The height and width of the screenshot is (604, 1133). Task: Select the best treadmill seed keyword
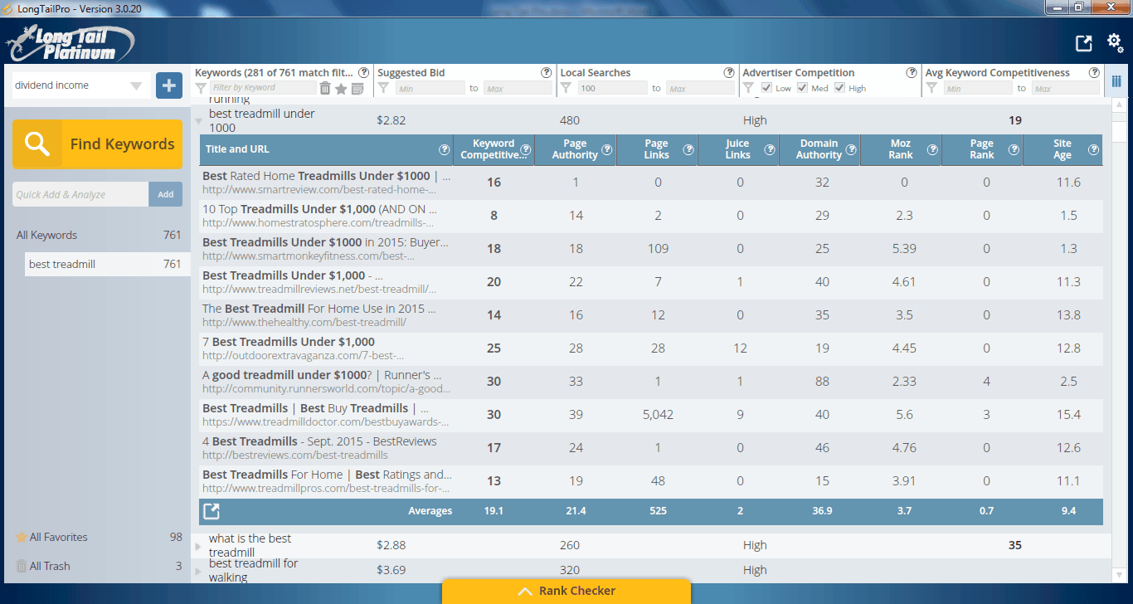pos(108,265)
